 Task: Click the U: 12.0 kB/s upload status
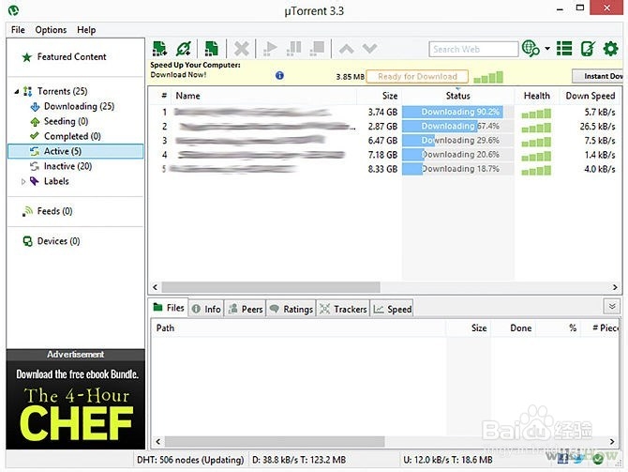point(448,460)
